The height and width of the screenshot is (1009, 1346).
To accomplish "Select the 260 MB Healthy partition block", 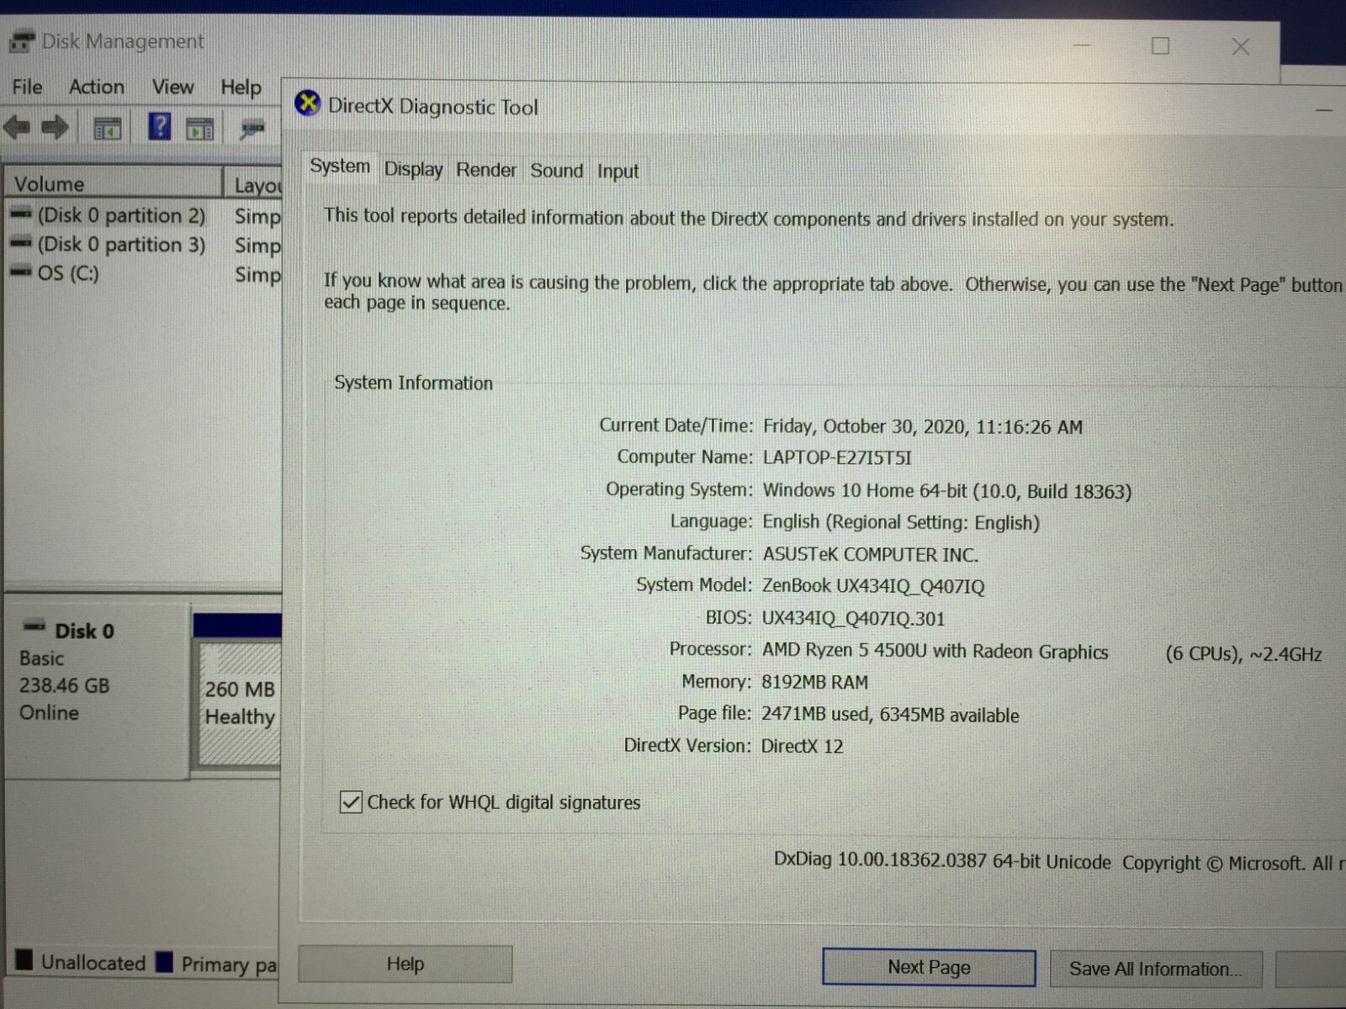I will [240, 703].
